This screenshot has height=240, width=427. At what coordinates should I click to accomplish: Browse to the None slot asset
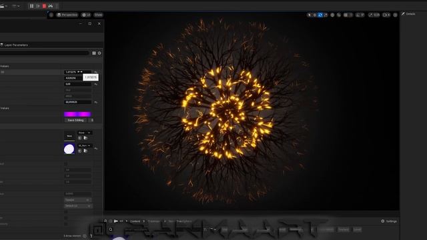click(x=85, y=138)
